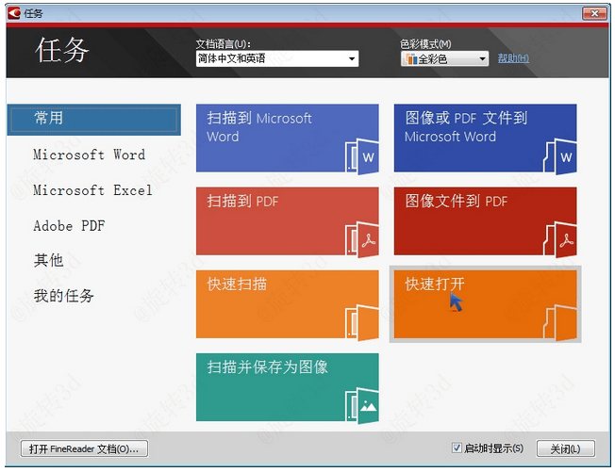Image resolution: width=615 pixels, height=472 pixels.
Task: Toggle the 启动时显示 checkbox
Action: click(x=457, y=448)
